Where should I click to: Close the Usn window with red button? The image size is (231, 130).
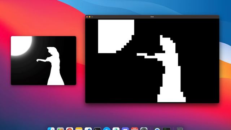point(87,17)
